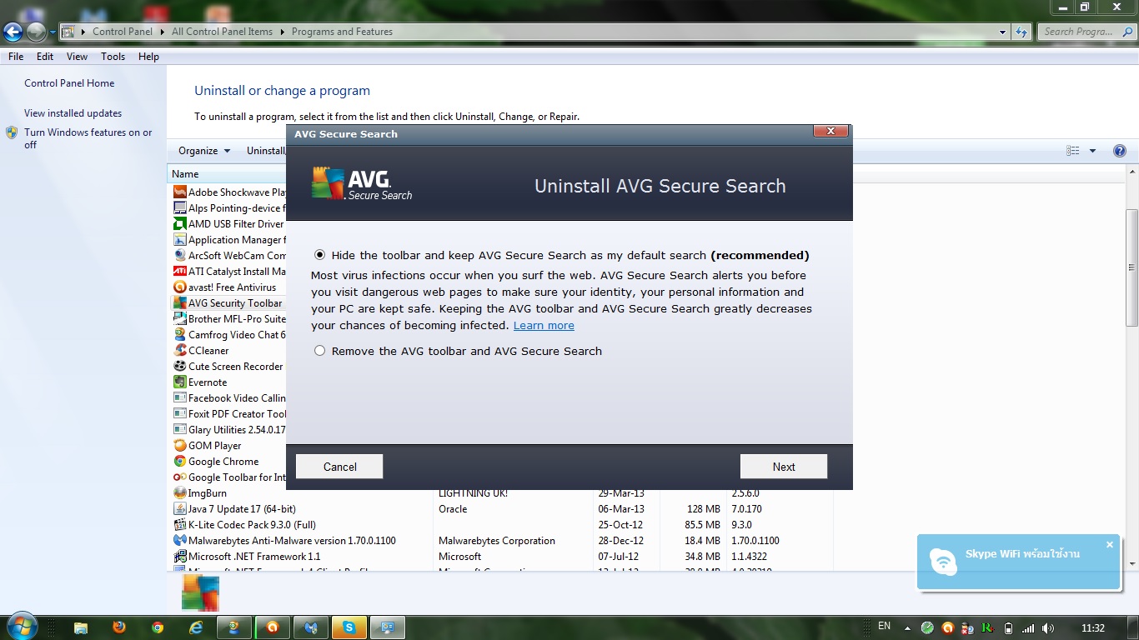Open Turn Windows features on or off
Image resolution: width=1139 pixels, height=640 pixels.
pyautogui.click(x=88, y=138)
